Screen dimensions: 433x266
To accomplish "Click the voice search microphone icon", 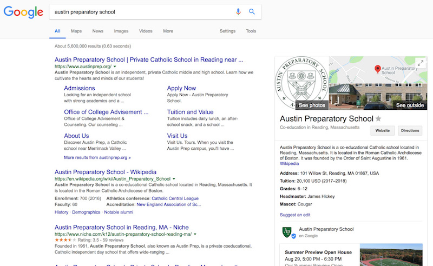I will pos(238,12).
